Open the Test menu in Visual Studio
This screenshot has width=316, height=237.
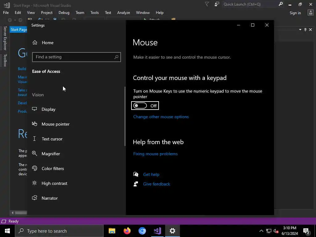(x=108, y=12)
